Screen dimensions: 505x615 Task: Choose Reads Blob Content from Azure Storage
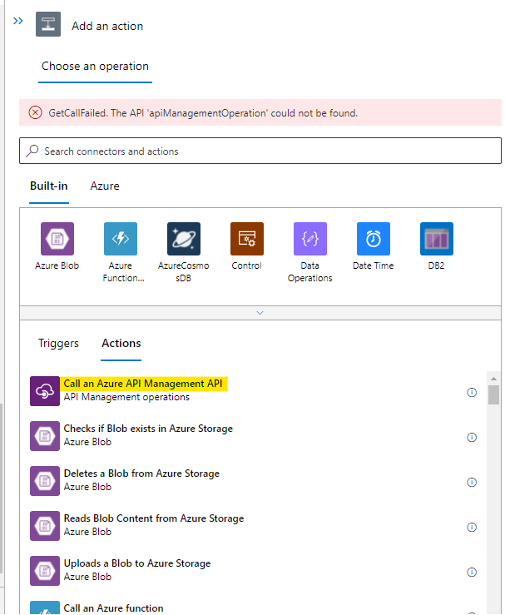tap(154, 518)
